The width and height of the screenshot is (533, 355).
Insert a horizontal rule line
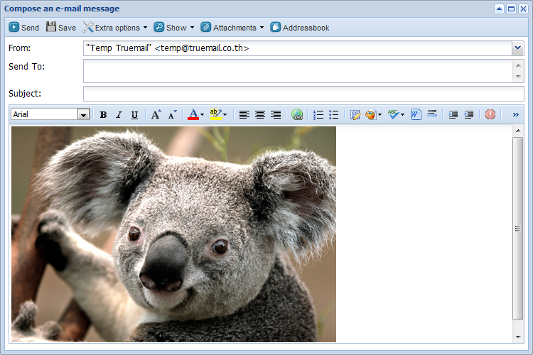point(432,114)
